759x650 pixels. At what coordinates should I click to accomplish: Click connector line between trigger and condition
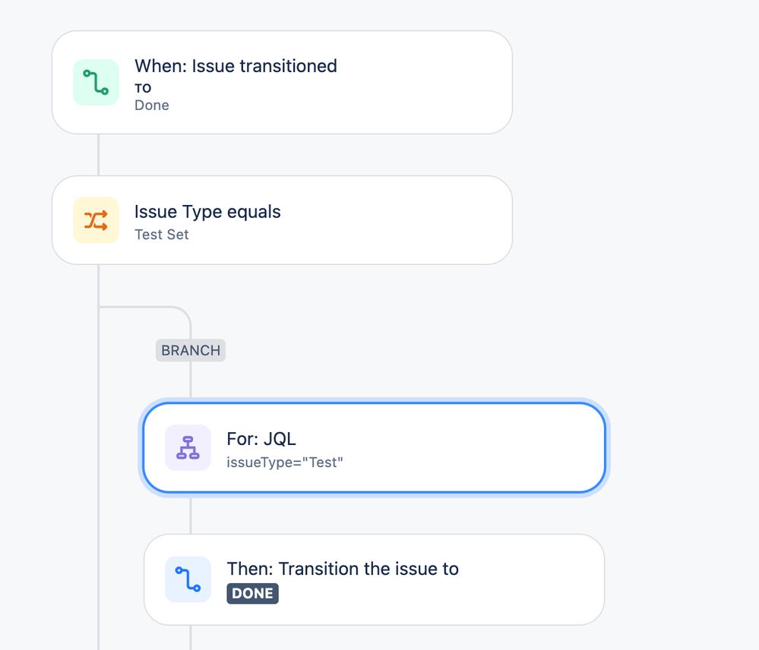(x=99, y=155)
